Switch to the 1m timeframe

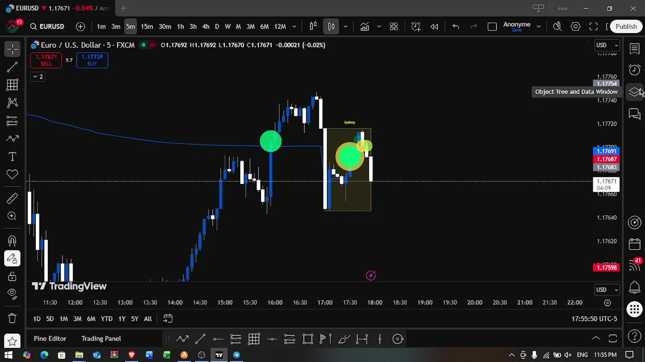[x=101, y=26]
